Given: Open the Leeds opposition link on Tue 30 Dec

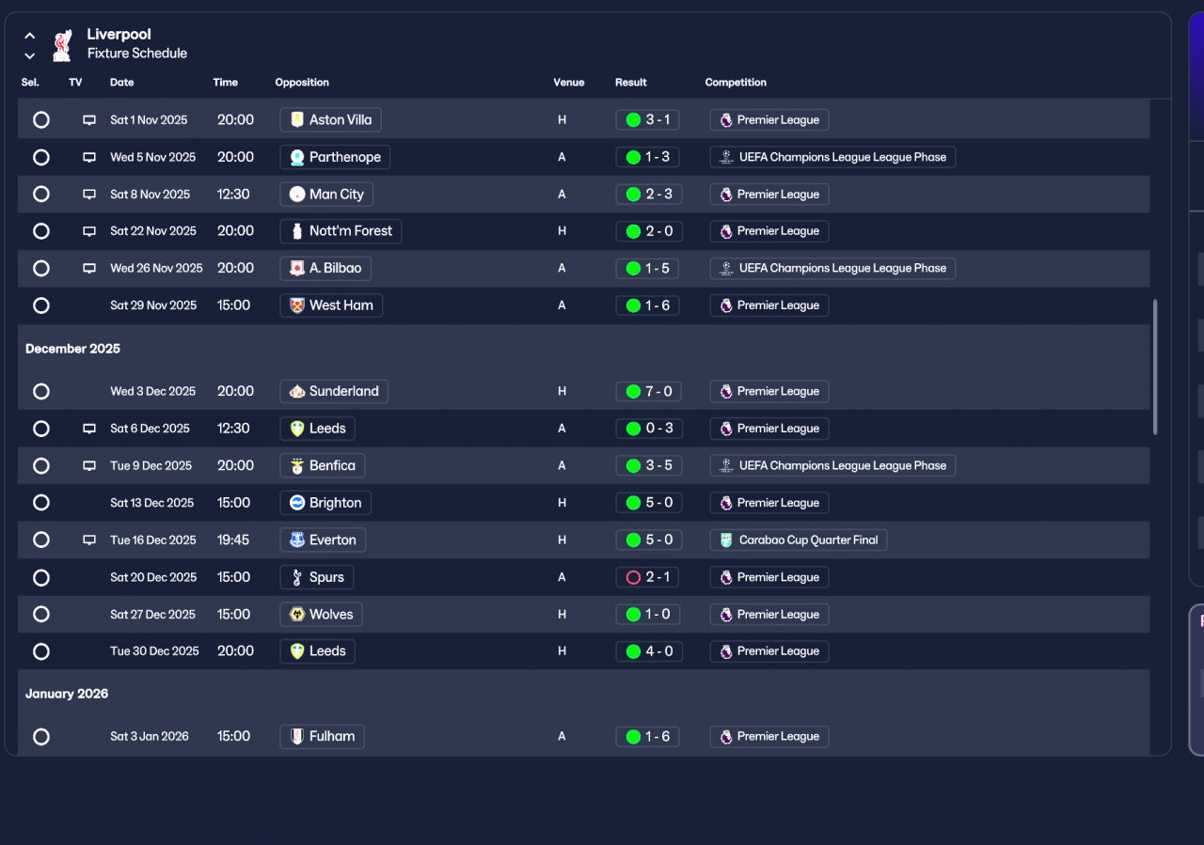Looking at the screenshot, I should pyautogui.click(x=317, y=651).
